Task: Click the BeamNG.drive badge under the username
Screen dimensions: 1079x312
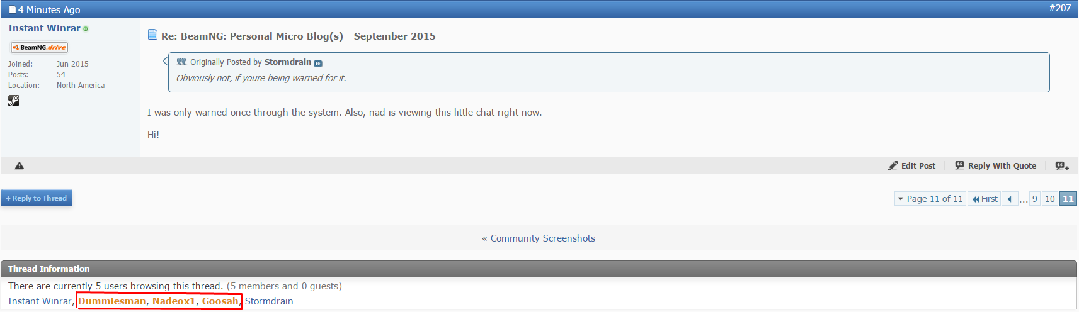Action: coord(39,47)
